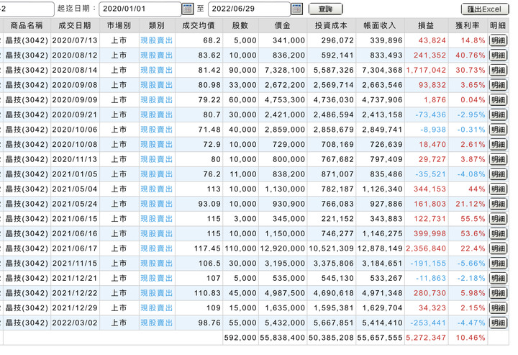The image size is (518, 355).
Task: Click the 查詢 query button
Action: [325, 9]
